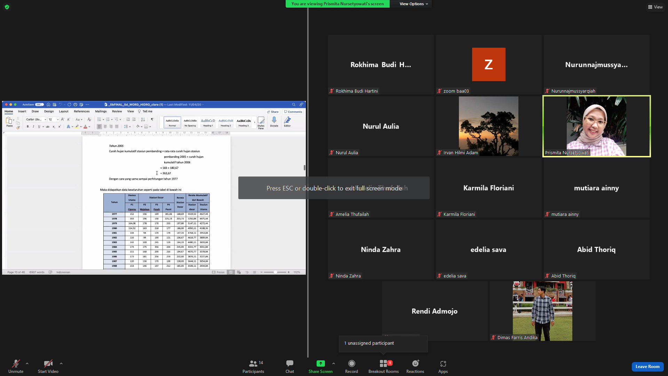Click the zoom slider in Word status bar
The image size is (668, 376).
click(x=275, y=272)
